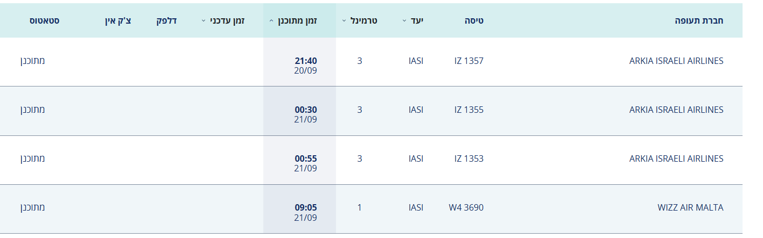Viewport: 763px width, 238px height.
Task: Click the דלפק column header
Action: click(166, 21)
